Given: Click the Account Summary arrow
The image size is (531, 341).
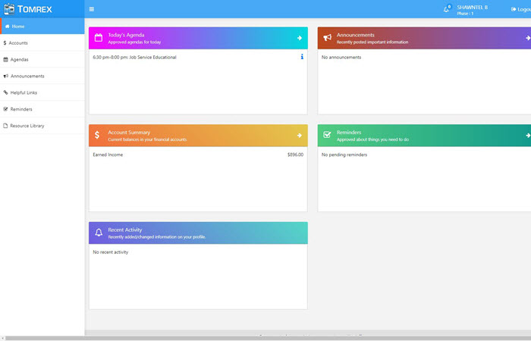Looking at the screenshot, I should (x=300, y=136).
